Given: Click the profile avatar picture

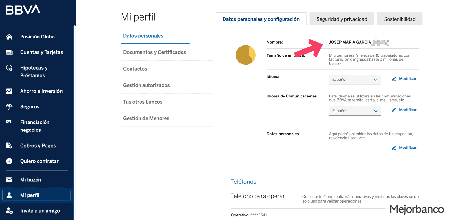Looking at the screenshot, I should (246, 55).
